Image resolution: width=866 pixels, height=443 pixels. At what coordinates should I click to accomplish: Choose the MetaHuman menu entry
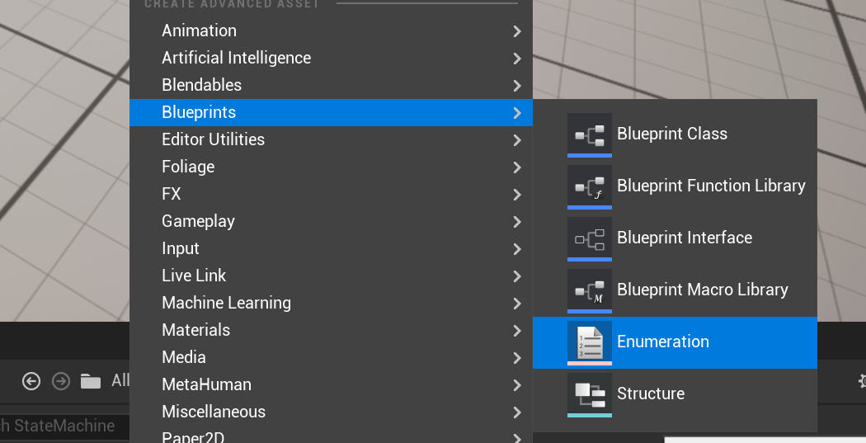pyautogui.click(x=206, y=384)
